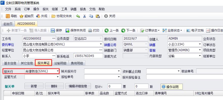Open the 报关 menu

click(45, 9)
